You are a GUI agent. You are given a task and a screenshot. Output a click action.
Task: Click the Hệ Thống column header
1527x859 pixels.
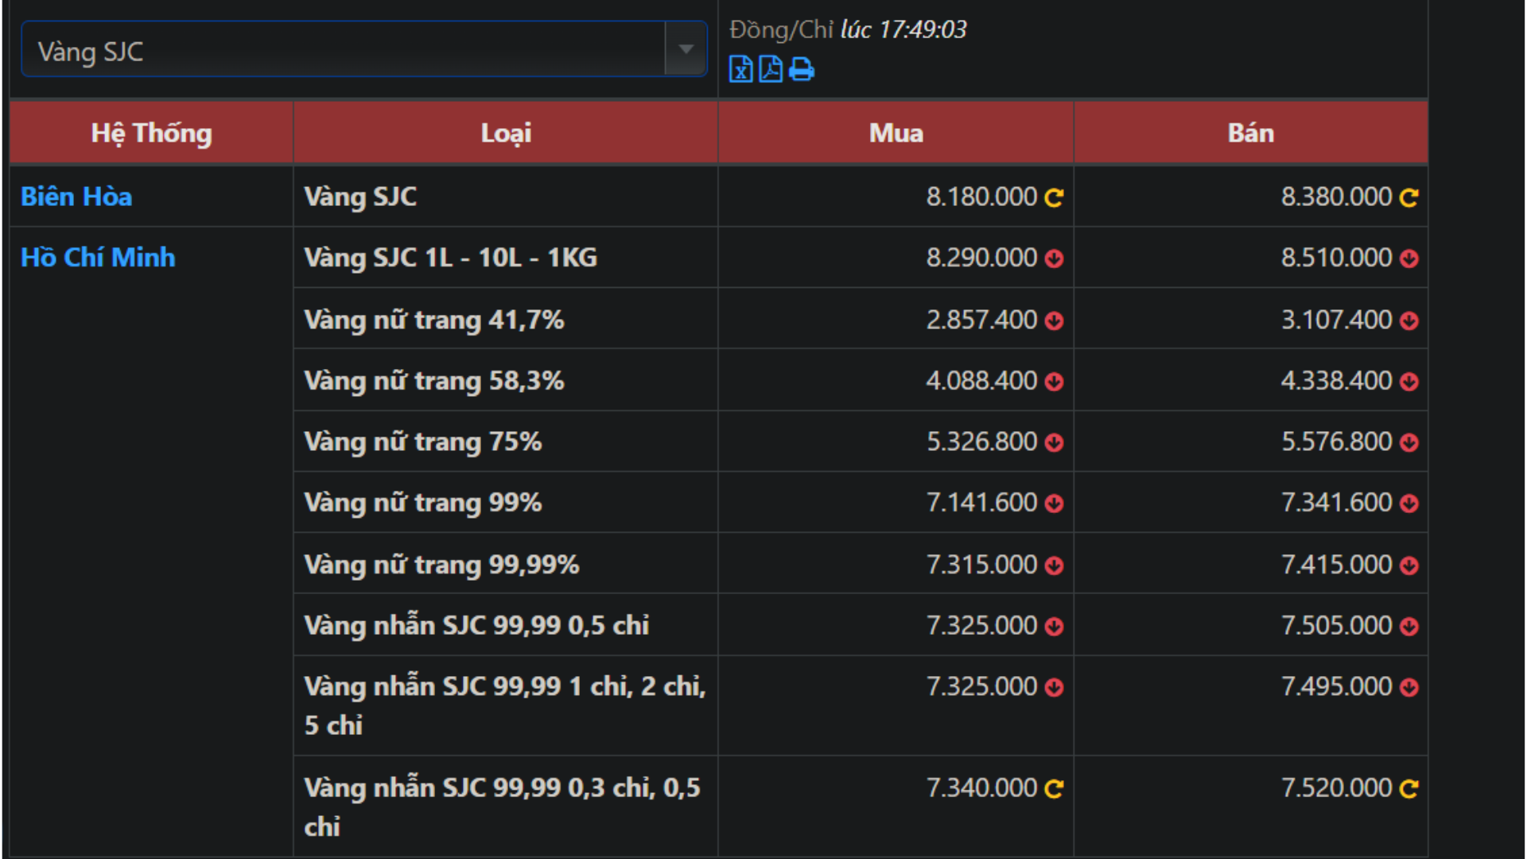151,133
